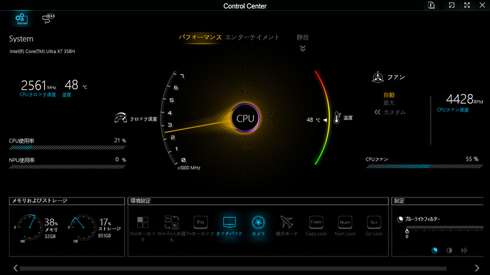This screenshot has height=275, width=490.
Task: Click the horizontal scrollbar track
Action: 233,268
